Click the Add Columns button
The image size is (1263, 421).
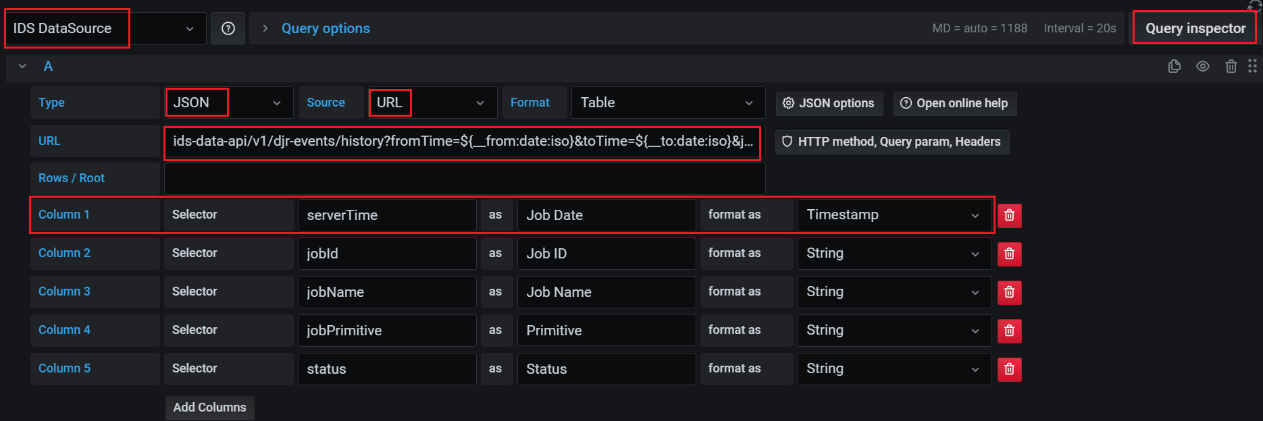(209, 408)
